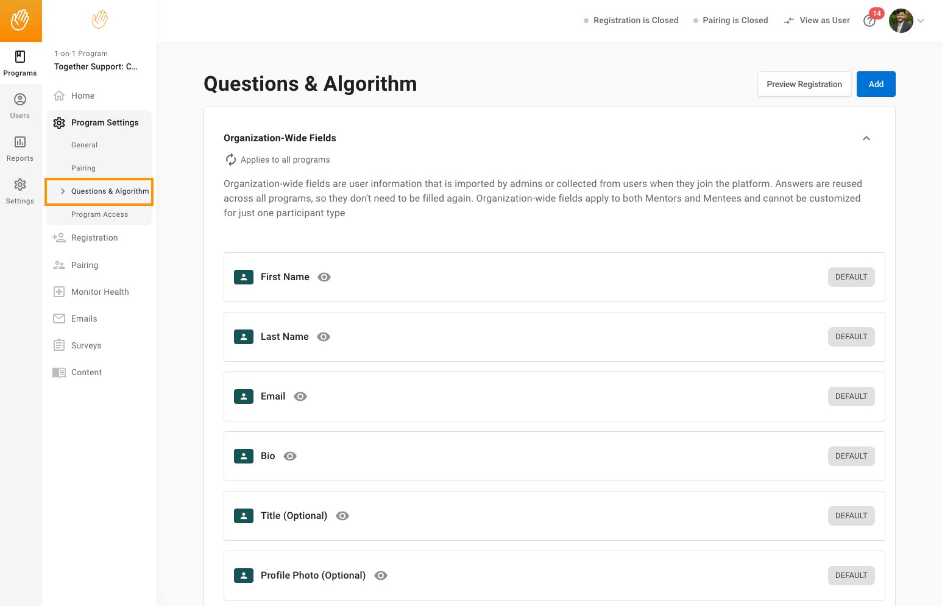
Task: Click the outlined hand logo in sidebar
Action: [100, 19]
